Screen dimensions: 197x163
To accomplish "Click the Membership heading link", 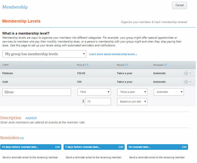I will [x=15, y=7].
